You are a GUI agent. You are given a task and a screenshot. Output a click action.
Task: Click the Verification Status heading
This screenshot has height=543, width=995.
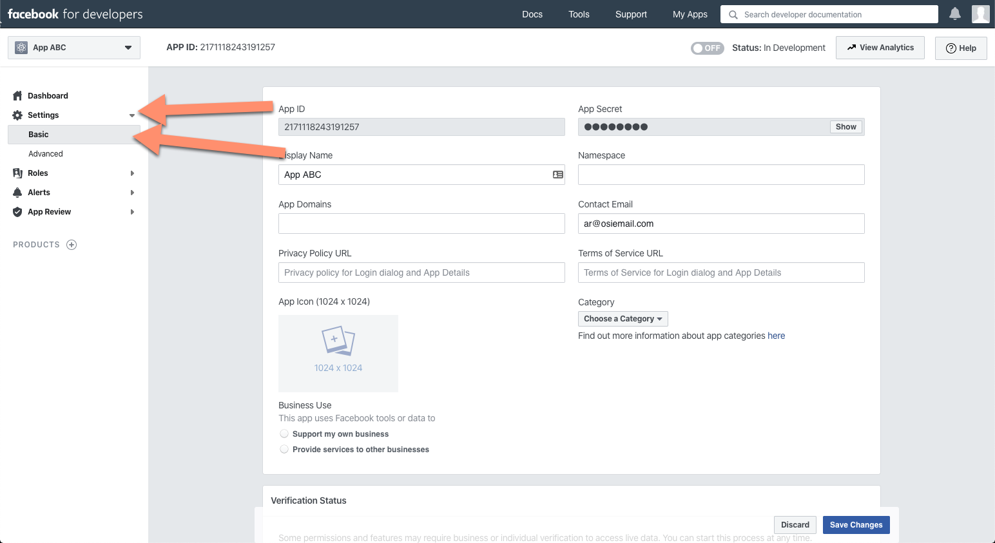[x=309, y=500]
